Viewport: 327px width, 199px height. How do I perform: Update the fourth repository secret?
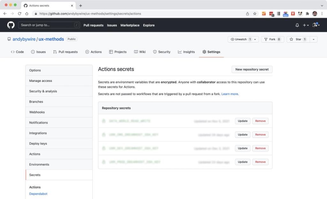coord(243,162)
